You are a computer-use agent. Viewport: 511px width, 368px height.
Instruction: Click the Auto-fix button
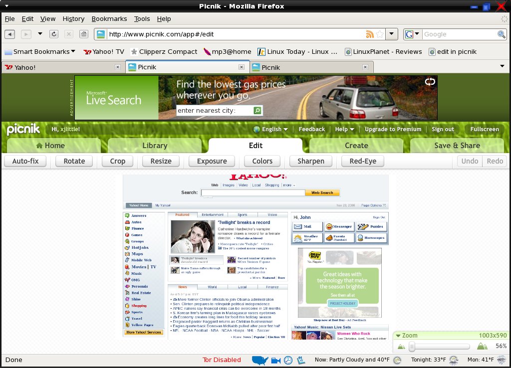click(x=25, y=161)
